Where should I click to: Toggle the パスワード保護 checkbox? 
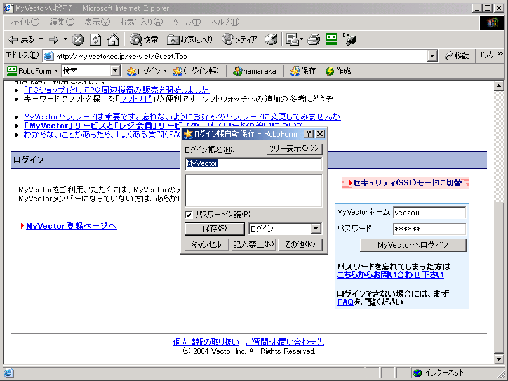[x=189, y=215]
